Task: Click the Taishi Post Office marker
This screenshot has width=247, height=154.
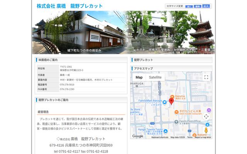Action: (x=176, y=122)
